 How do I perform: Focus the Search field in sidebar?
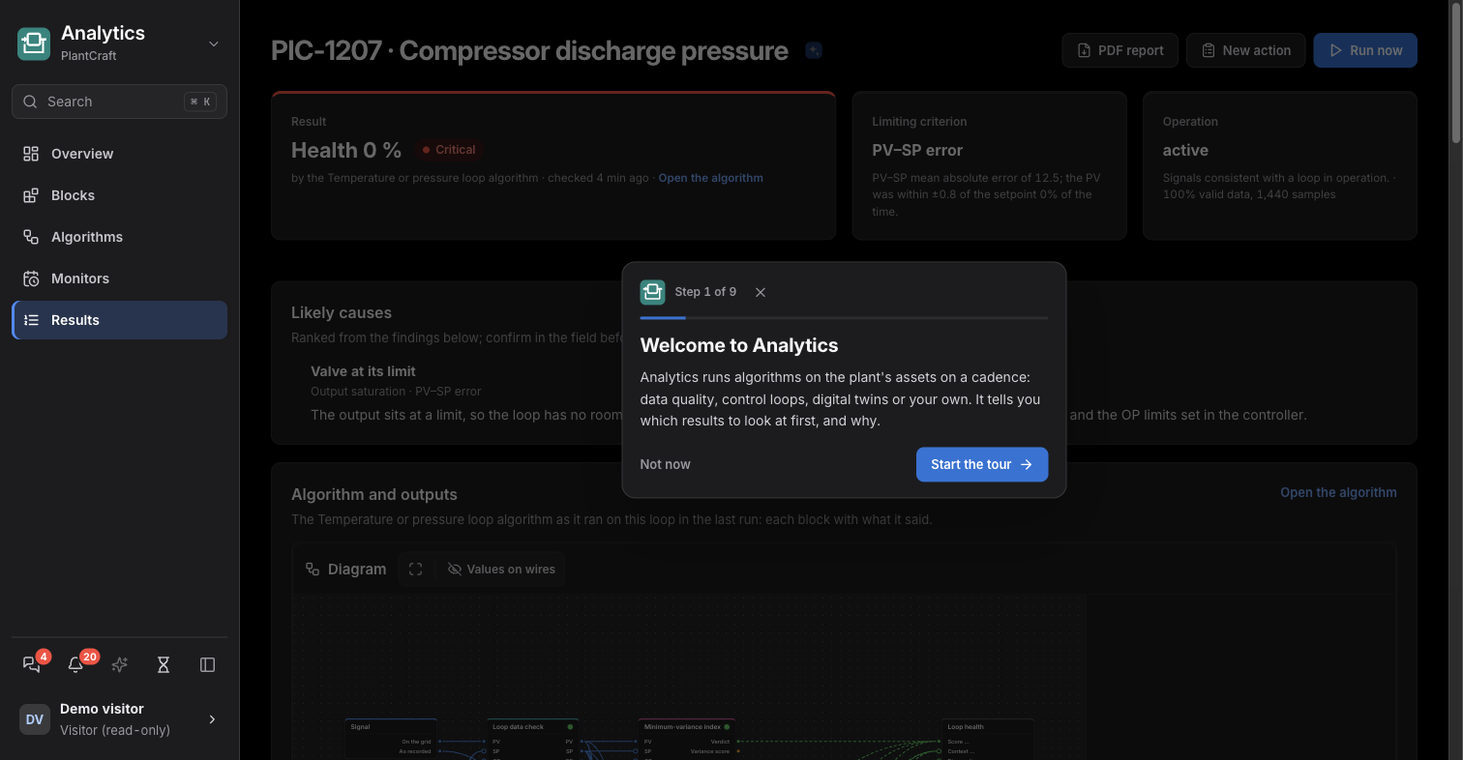click(119, 102)
